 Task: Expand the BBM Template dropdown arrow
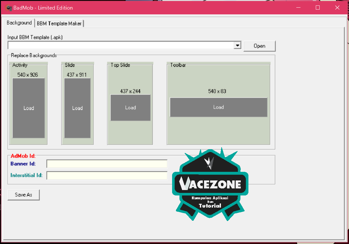tap(238, 46)
